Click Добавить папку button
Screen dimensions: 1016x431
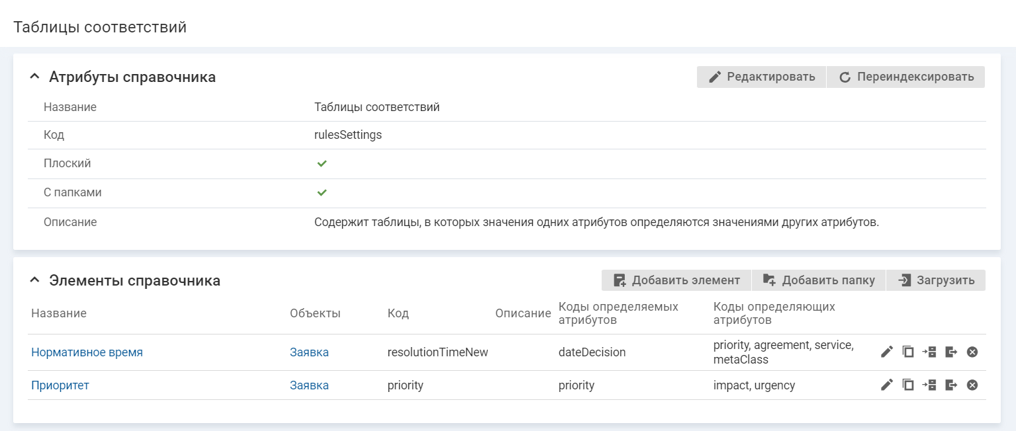coord(818,280)
